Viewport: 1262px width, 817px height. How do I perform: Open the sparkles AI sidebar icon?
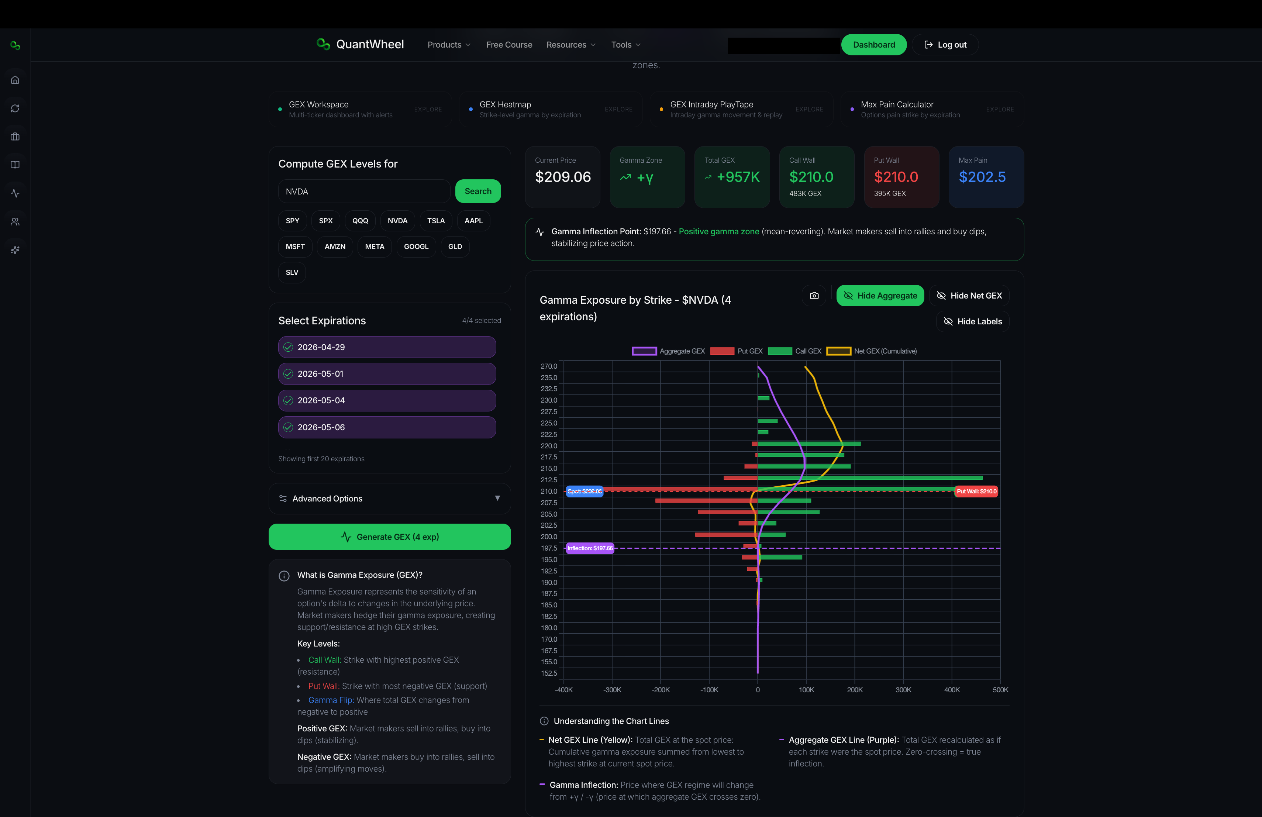[15, 250]
